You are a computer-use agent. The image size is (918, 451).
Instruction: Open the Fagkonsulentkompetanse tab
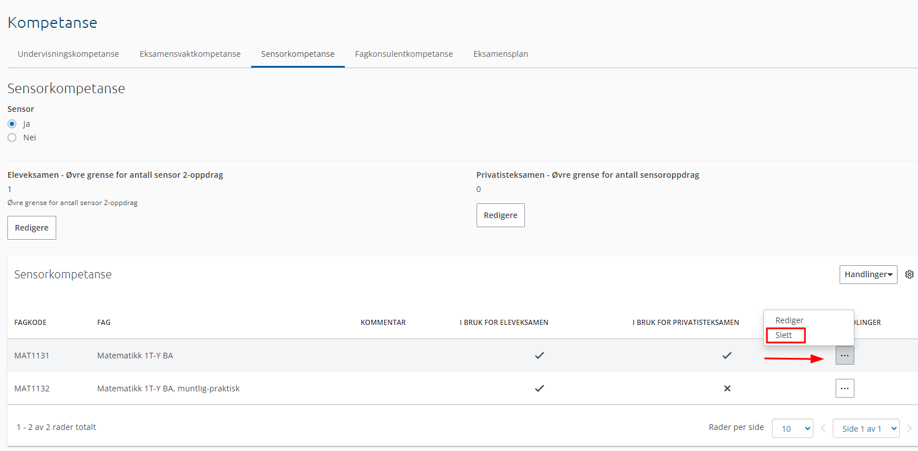[x=404, y=54]
